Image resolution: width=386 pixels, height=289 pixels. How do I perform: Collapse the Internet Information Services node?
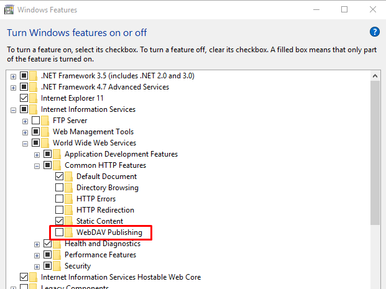[x=13, y=110]
